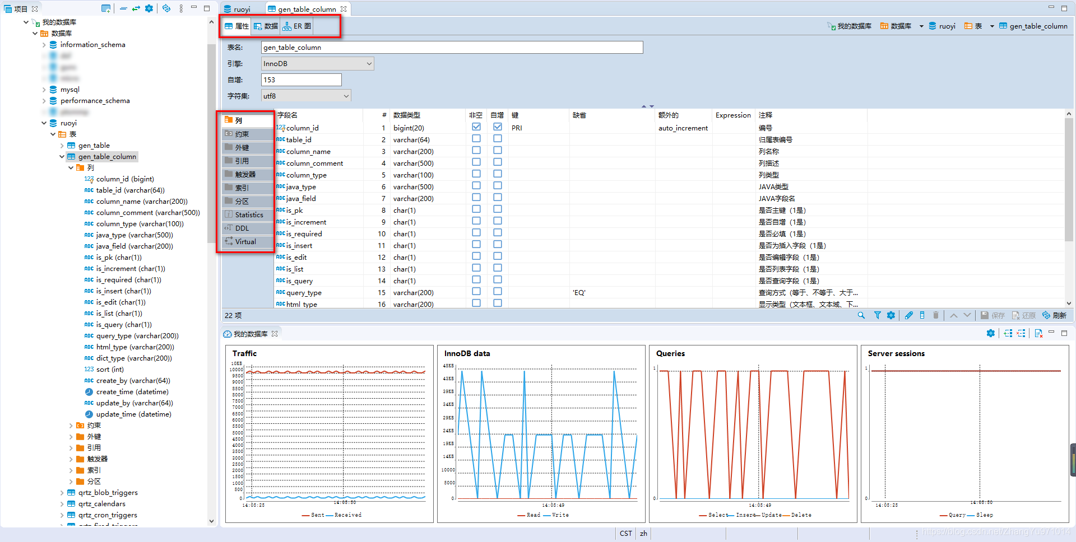Click gen_table_column in the top-right breadcrumb
The height and width of the screenshot is (542, 1076).
point(1033,26)
